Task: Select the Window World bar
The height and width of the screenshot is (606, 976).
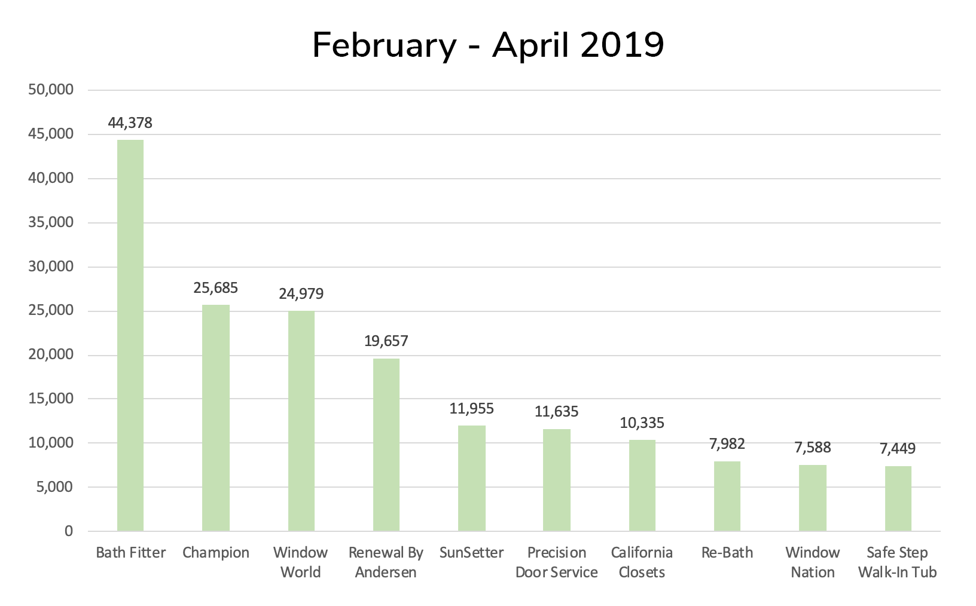Action: [301, 421]
